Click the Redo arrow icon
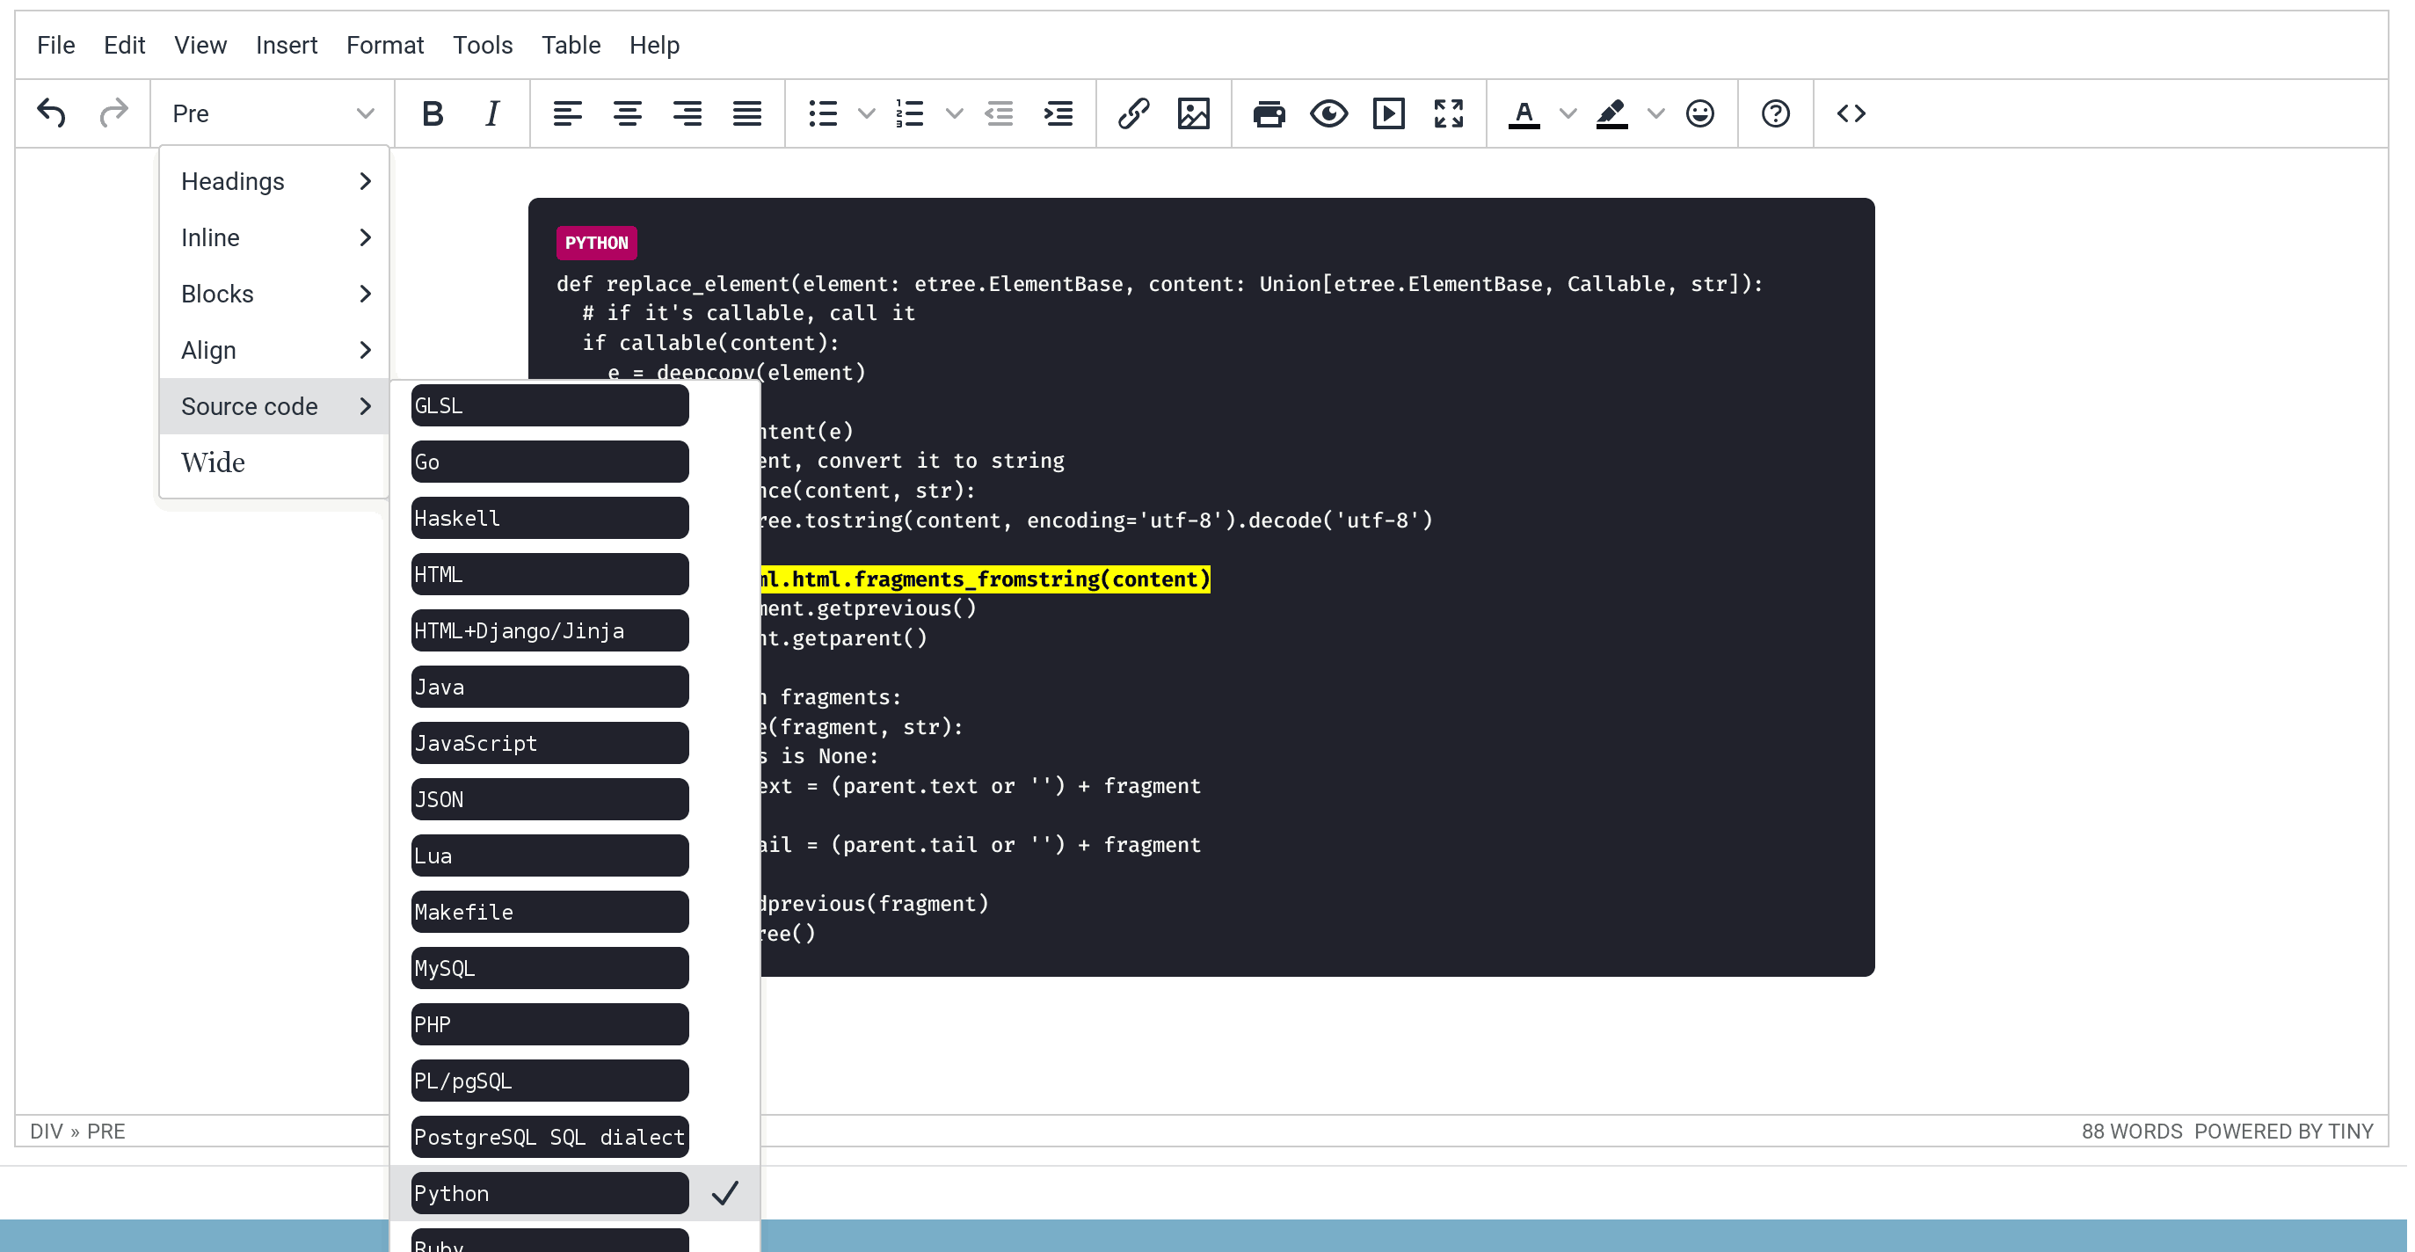Screen dimensions: 2415x1252 click(113, 113)
